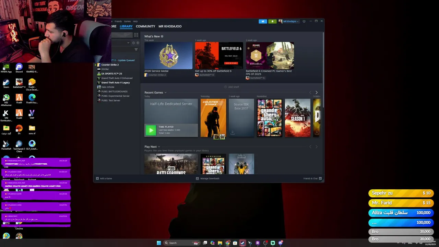This screenshot has height=247, width=439.
Task: Open the Games menu
Action: tap(127, 21)
